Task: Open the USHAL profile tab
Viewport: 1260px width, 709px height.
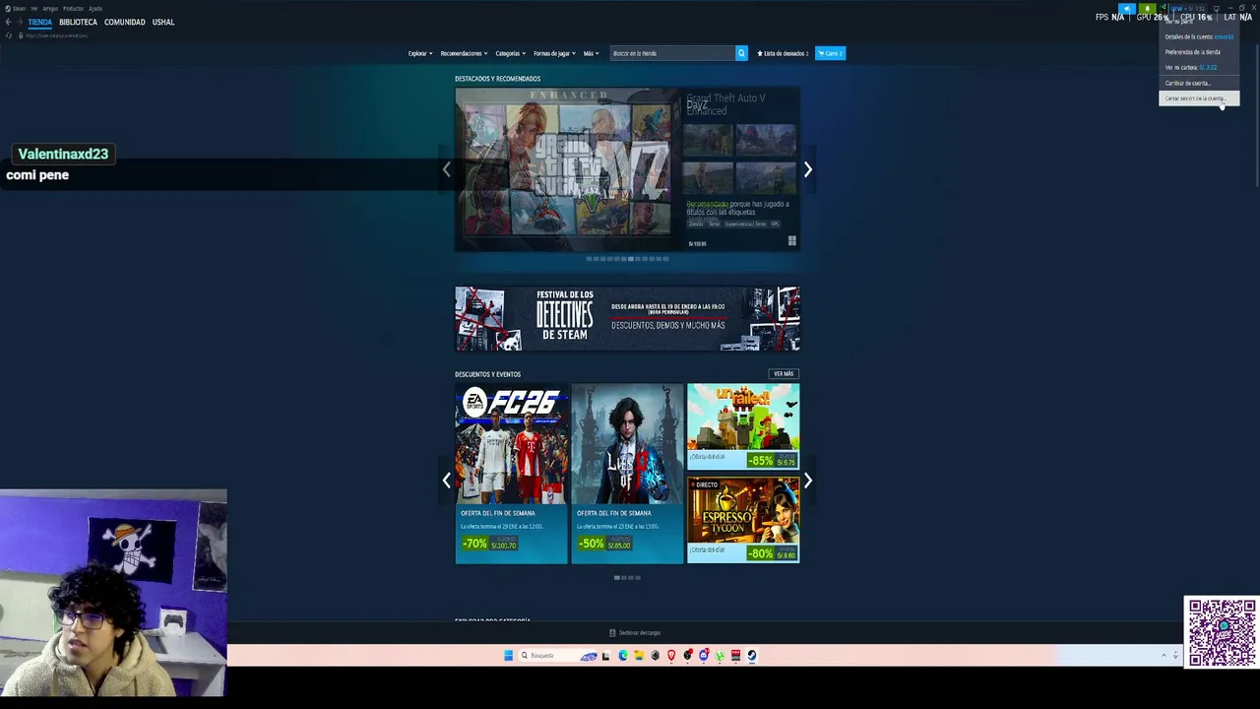Action: [163, 22]
